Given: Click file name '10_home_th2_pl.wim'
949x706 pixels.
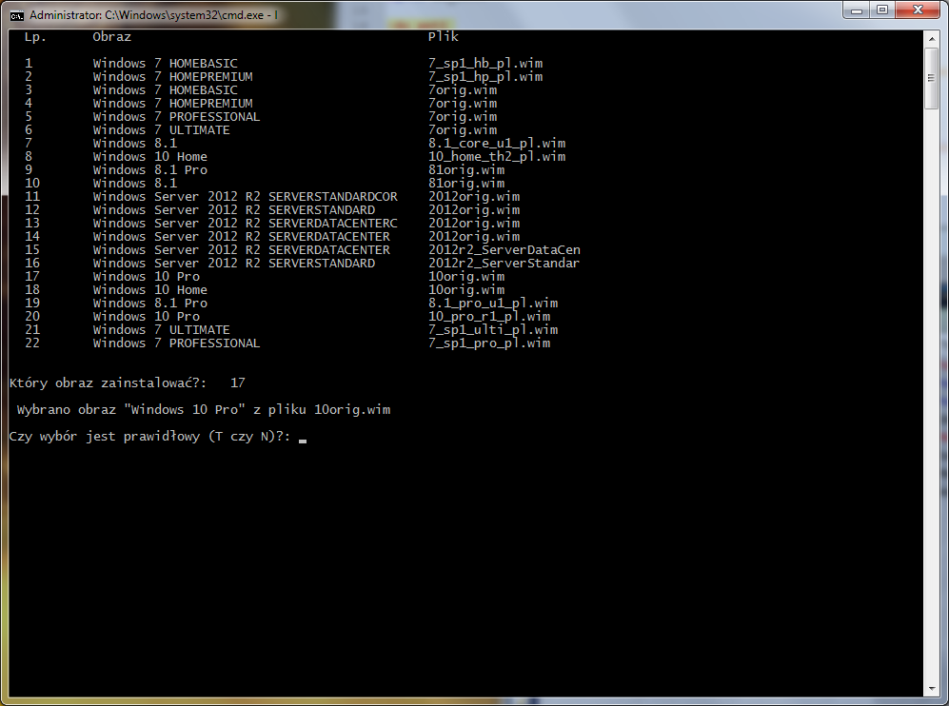Looking at the screenshot, I should pyautogui.click(x=497, y=157).
